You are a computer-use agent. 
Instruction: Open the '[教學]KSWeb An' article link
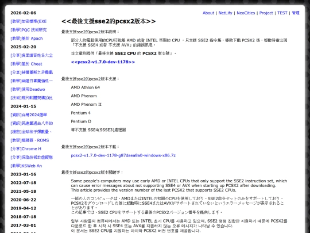click(x=26, y=166)
